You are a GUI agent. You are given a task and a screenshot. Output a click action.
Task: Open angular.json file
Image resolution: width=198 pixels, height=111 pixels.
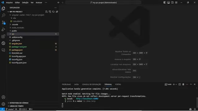click(x=33, y=43)
